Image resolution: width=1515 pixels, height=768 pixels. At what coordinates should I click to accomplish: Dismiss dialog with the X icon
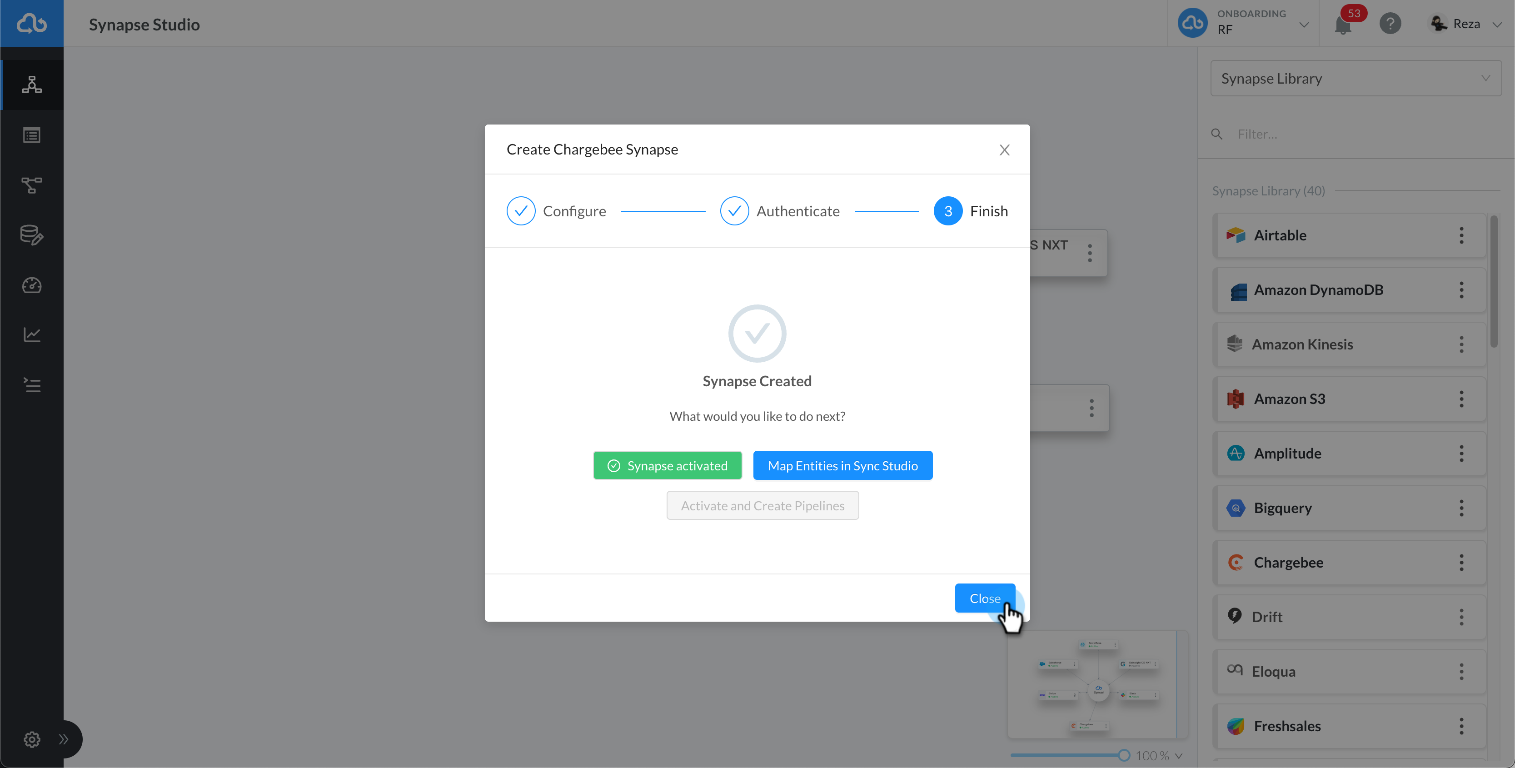(x=1005, y=150)
